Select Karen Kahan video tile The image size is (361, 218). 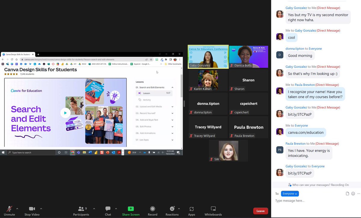click(x=208, y=80)
